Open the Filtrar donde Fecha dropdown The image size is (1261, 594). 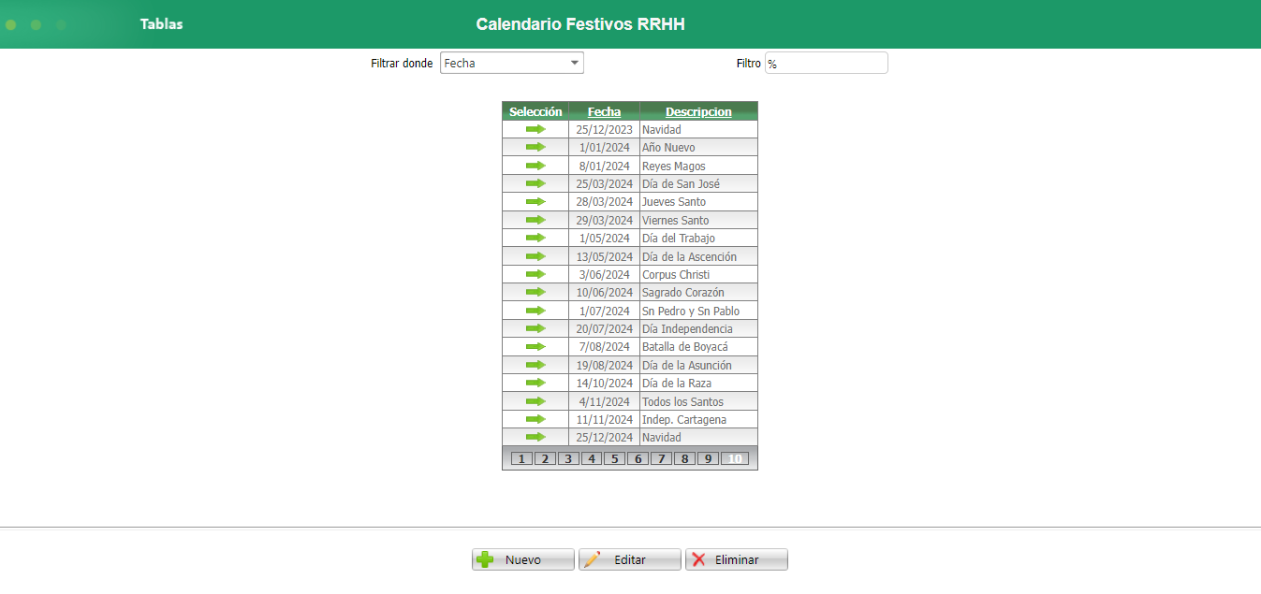pos(512,63)
